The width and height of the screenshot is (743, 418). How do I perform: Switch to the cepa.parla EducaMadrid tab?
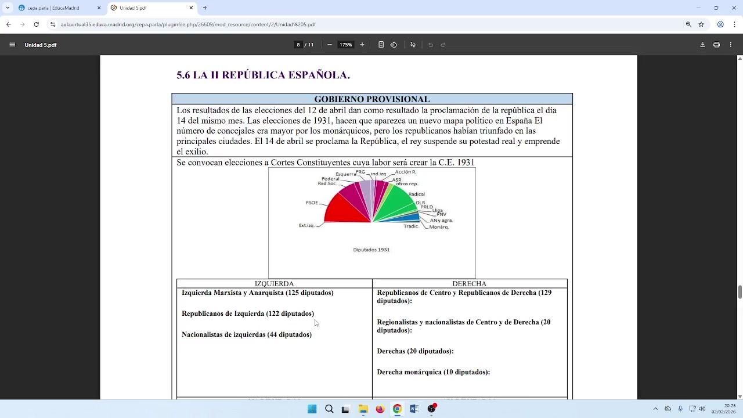pyautogui.click(x=59, y=8)
